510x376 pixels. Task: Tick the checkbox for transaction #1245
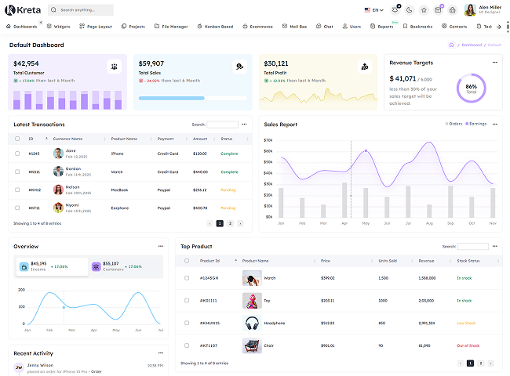(x=17, y=154)
